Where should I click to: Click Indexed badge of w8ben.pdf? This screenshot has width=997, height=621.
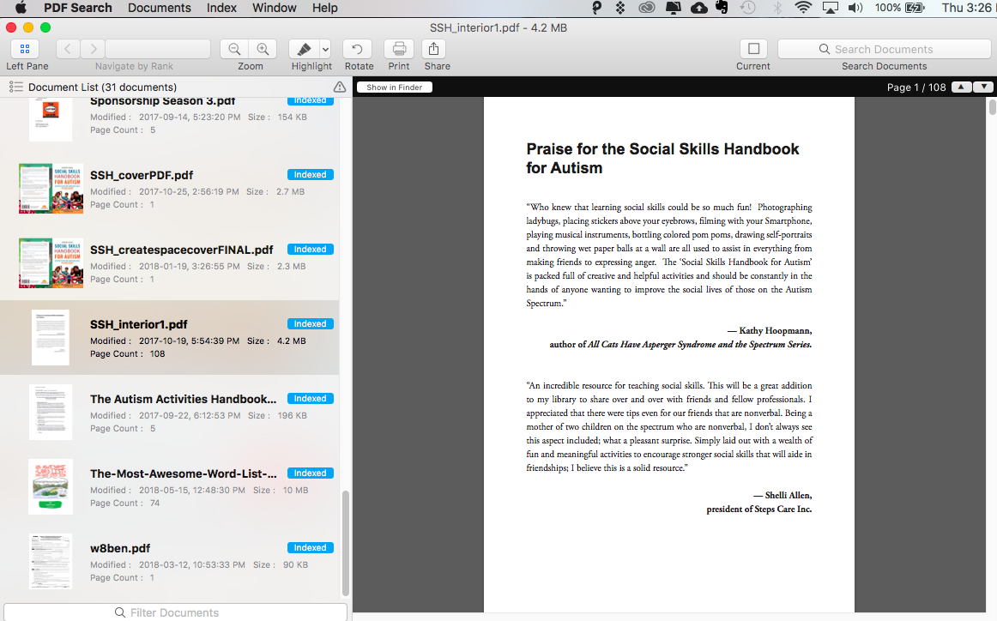tap(311, 547)
